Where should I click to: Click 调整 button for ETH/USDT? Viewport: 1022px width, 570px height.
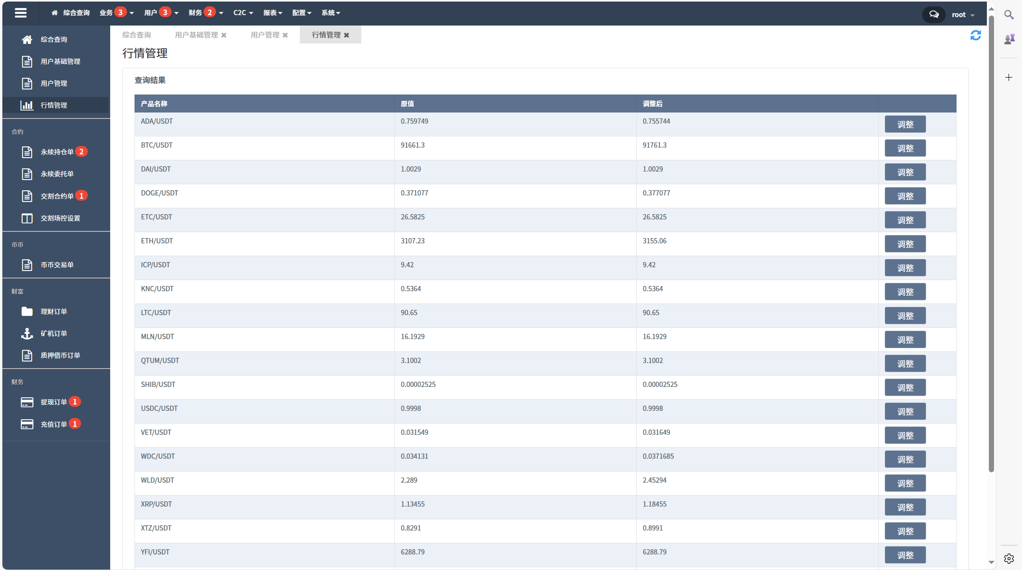click(905, 244)
